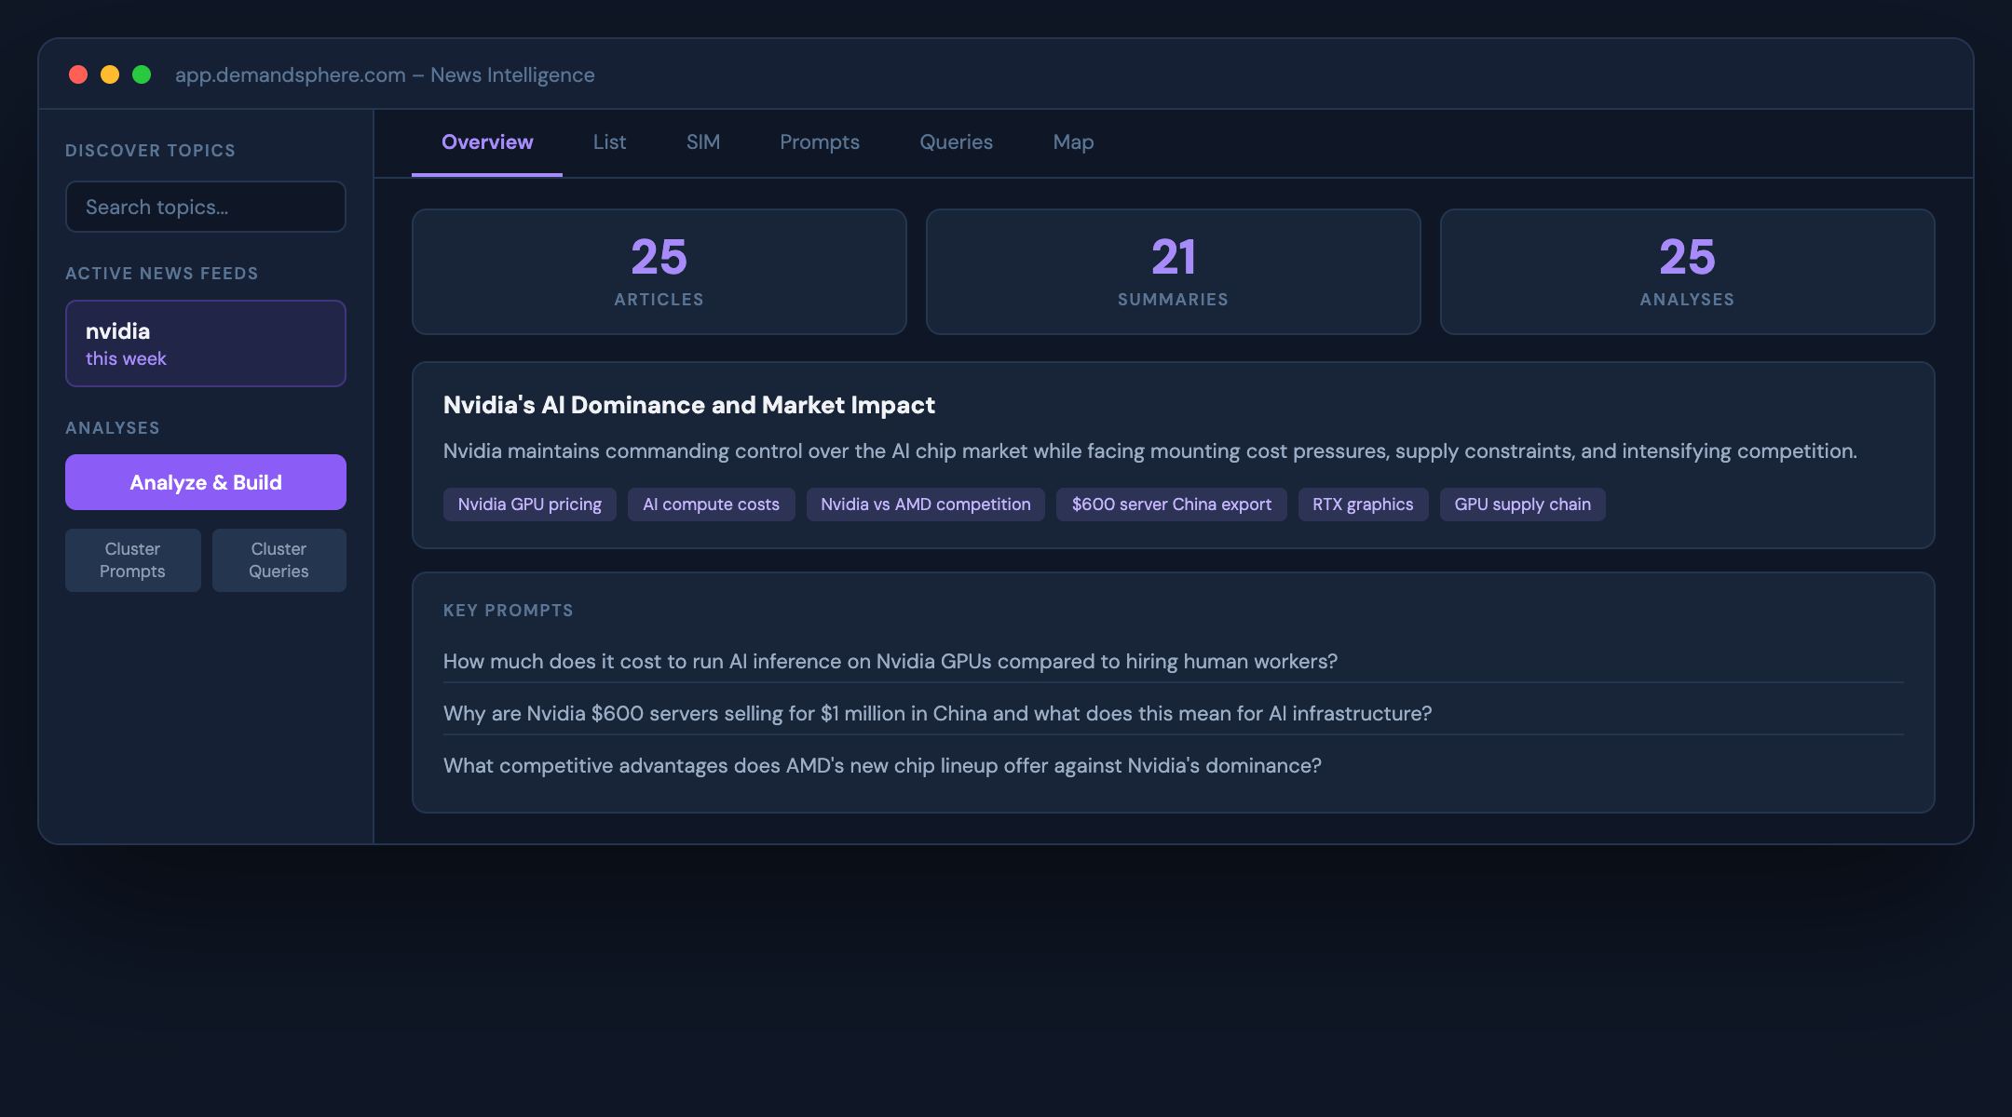Click the AI compute costs tag

click(711, 504)
